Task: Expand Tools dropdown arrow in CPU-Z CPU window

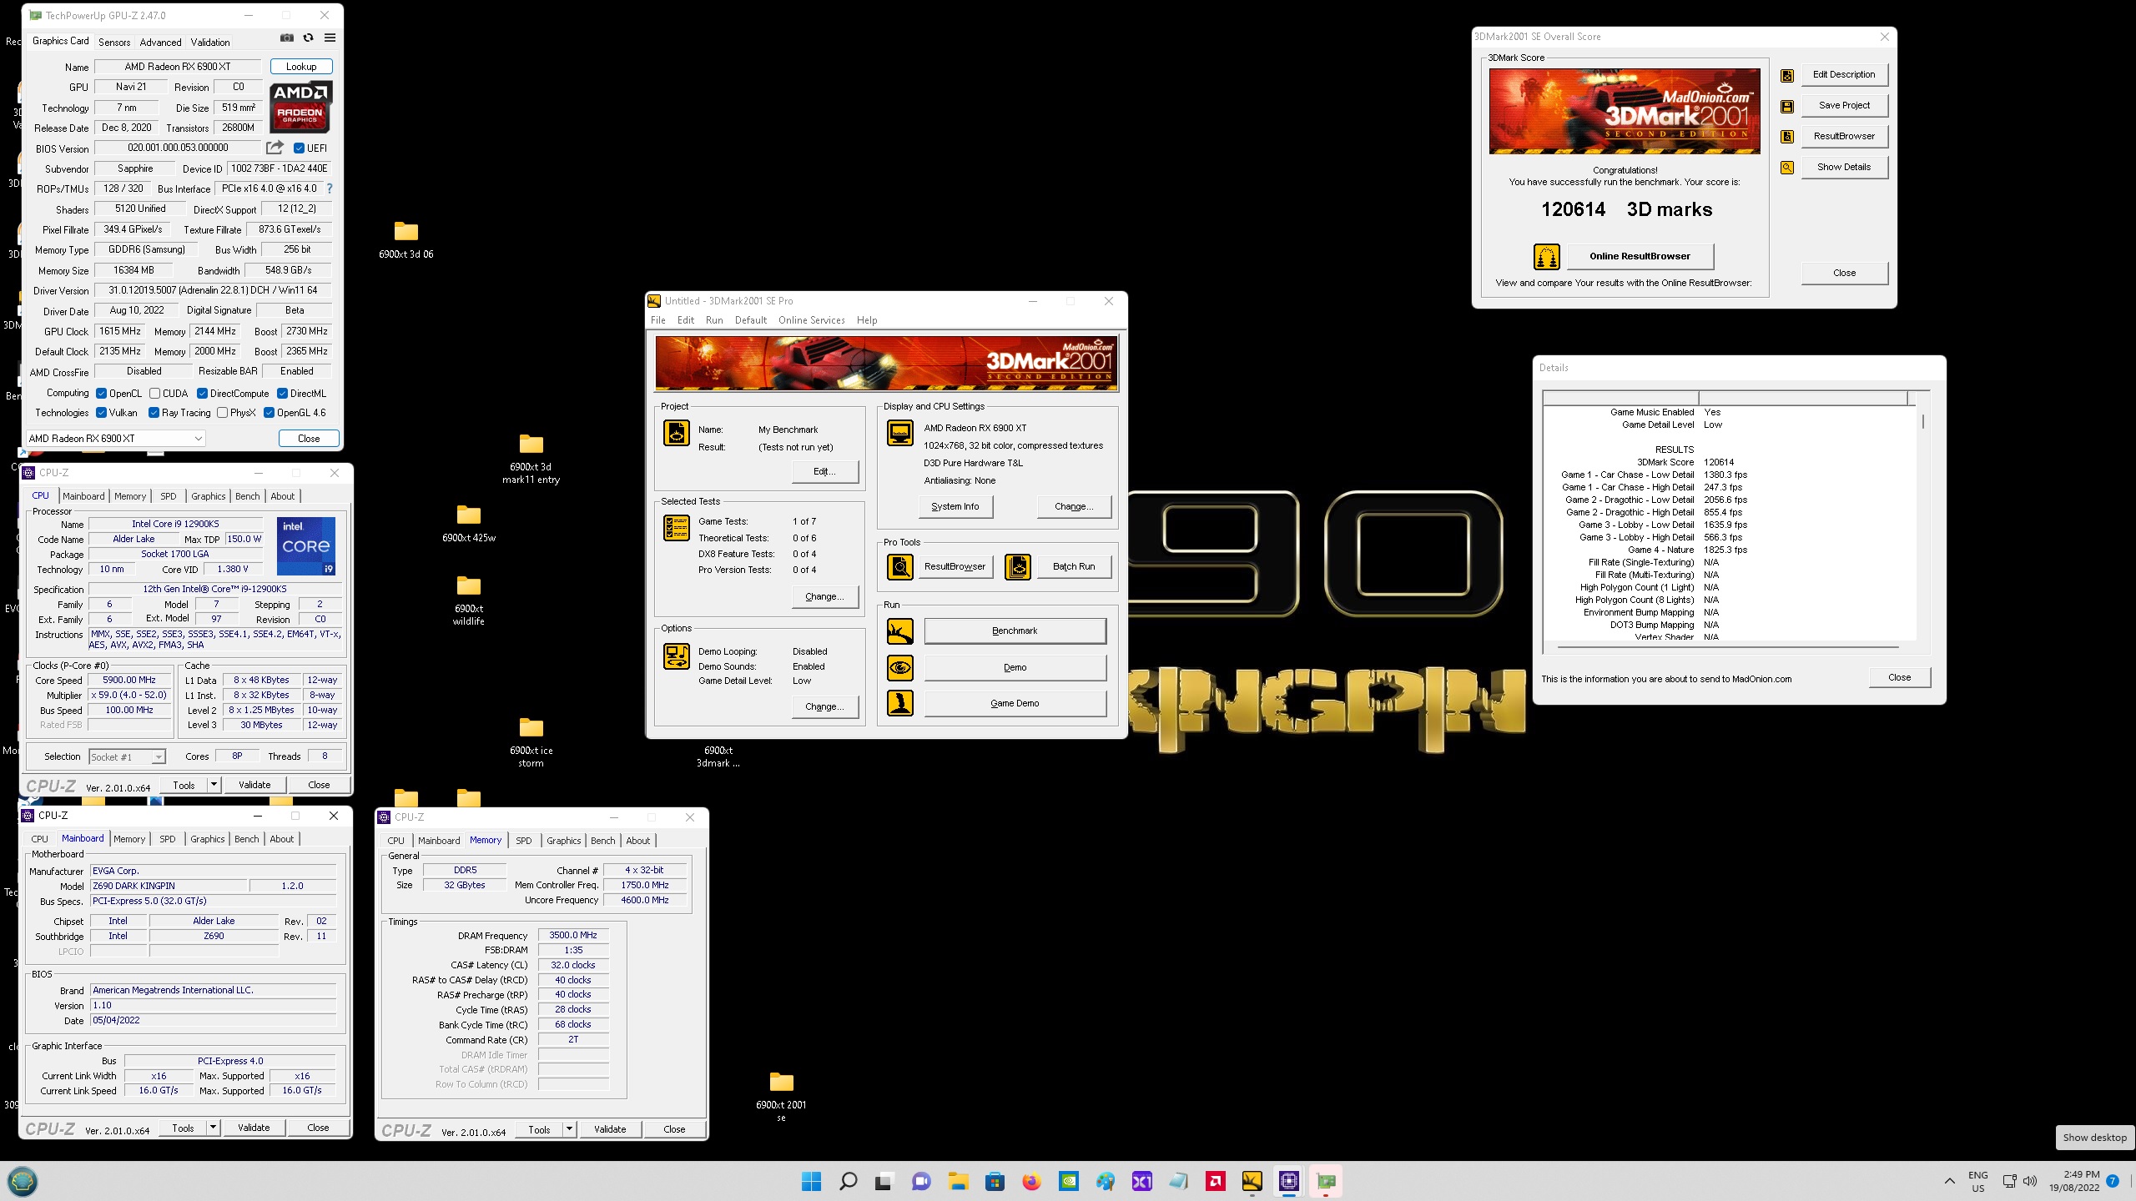Action: pyautogui.click(x=214, y=785)
